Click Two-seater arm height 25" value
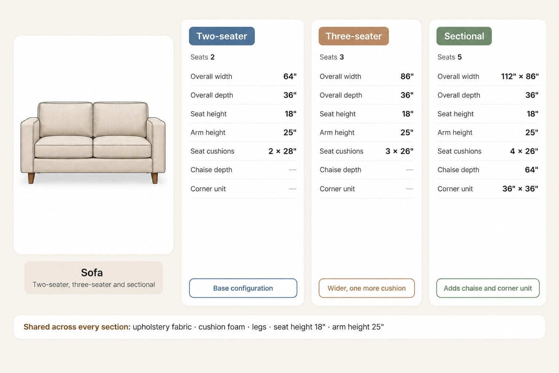The width and height of the screenshot is (559, 373). (x=290, y=133)
